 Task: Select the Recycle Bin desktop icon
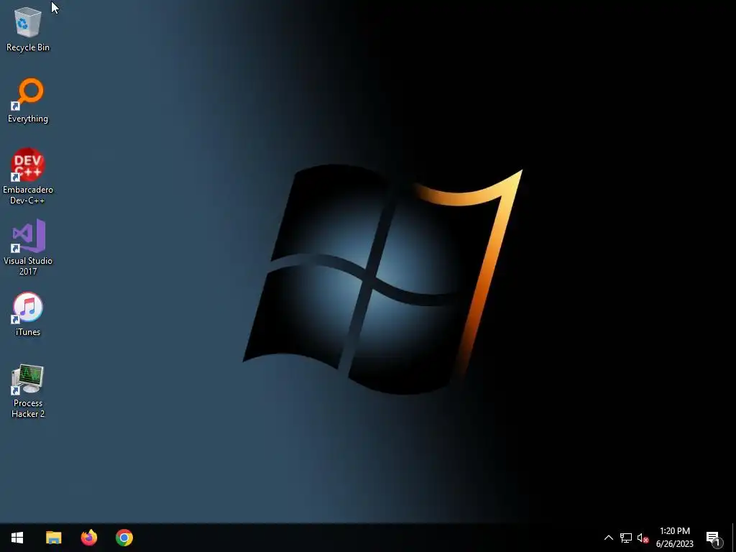28,29
